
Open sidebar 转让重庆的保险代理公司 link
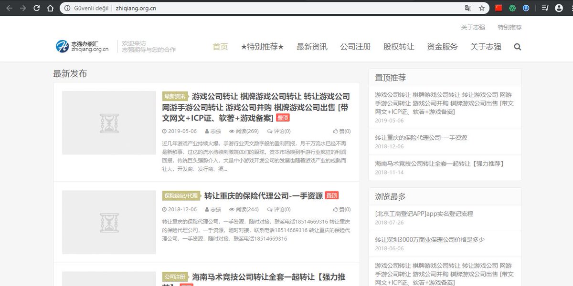click(421, 138)
